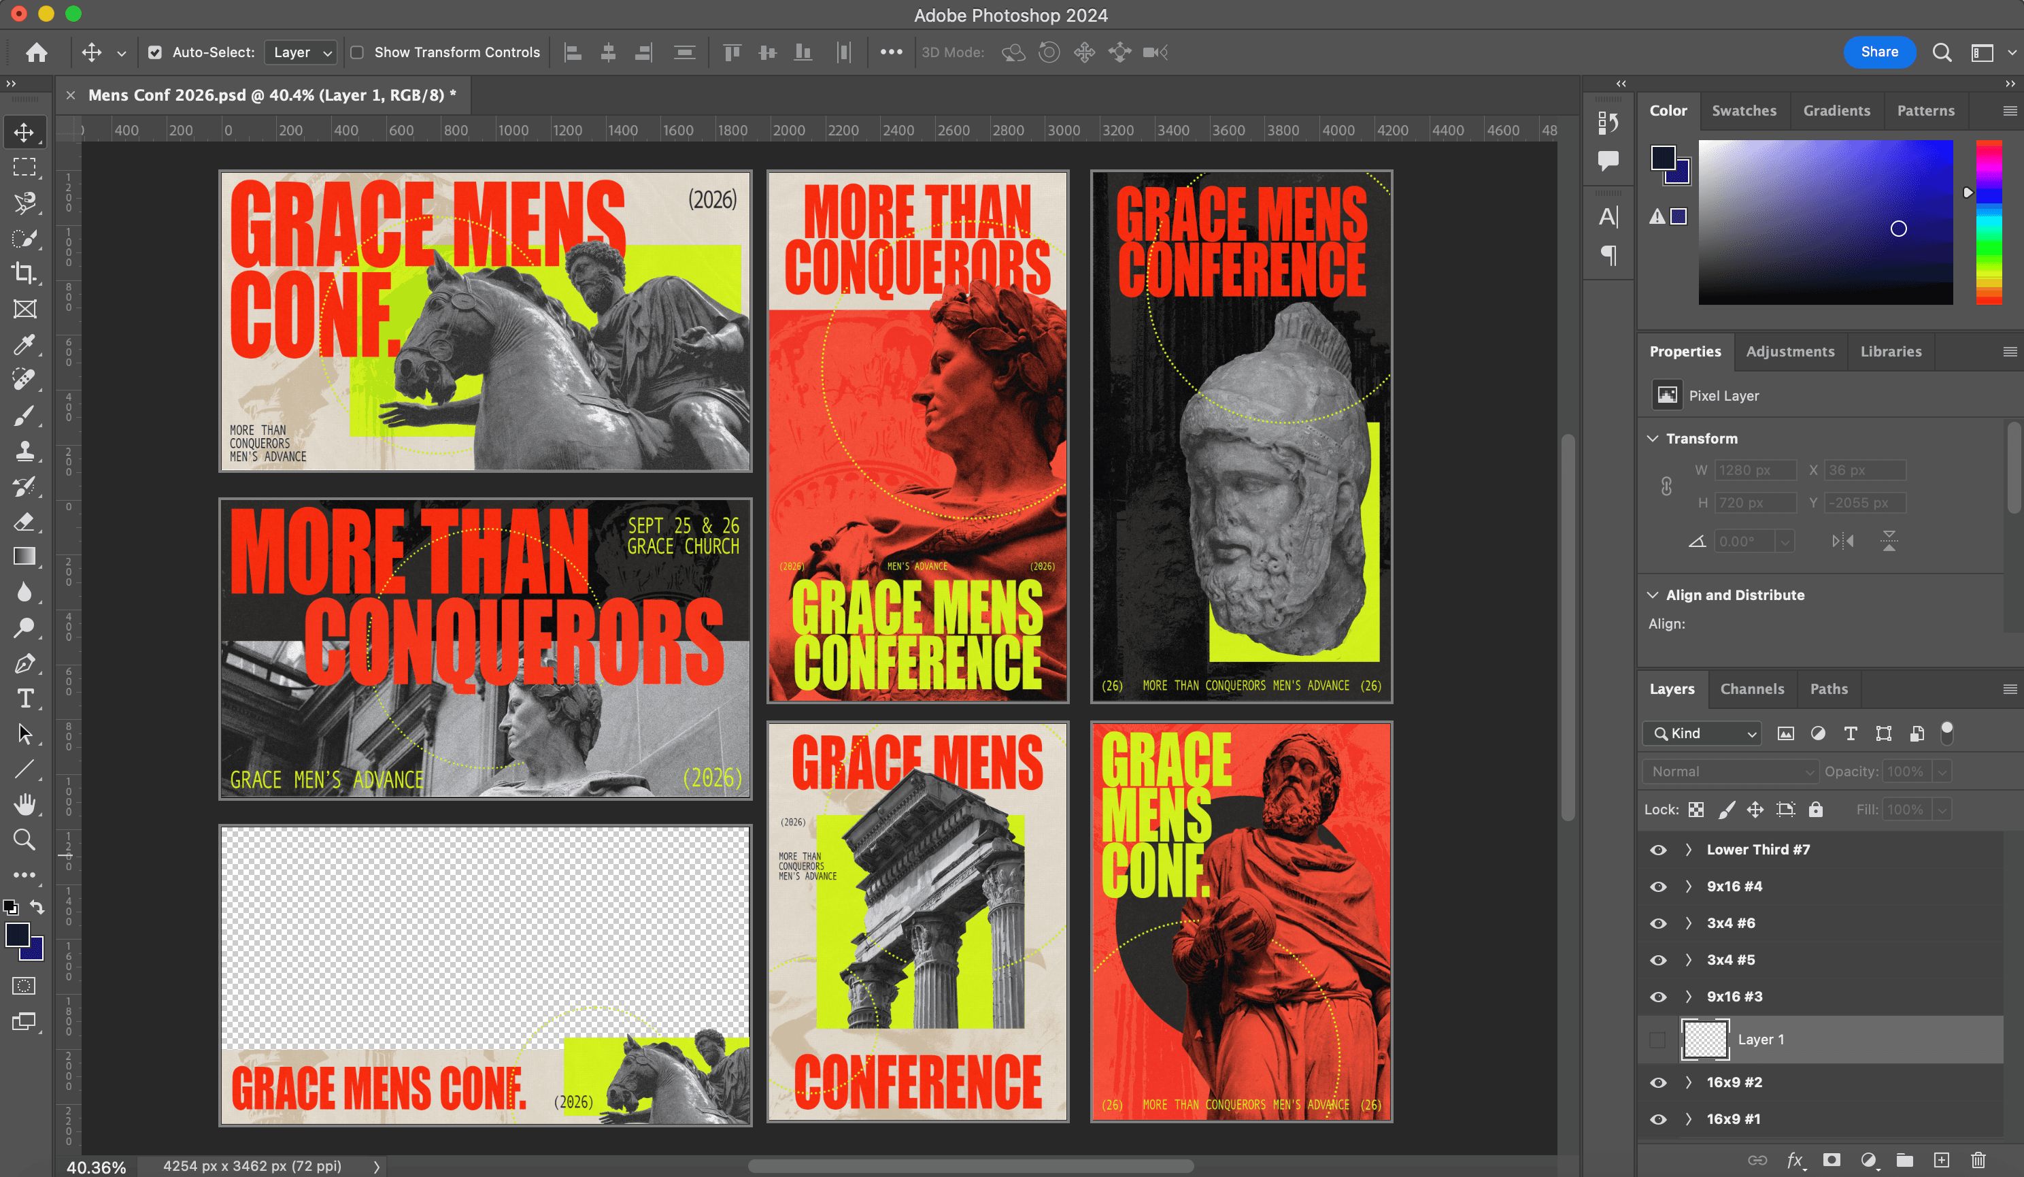Add a layer mask
Image resolution: width=2024 pixels, height=1177 pixels.
[1832, 1160]
